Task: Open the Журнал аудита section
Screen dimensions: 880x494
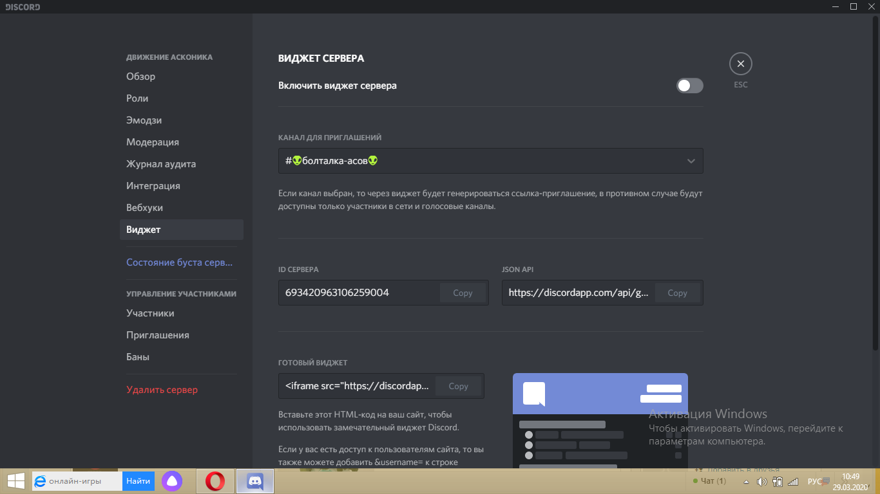Action: pyautogui.click(x=182, y=164)
